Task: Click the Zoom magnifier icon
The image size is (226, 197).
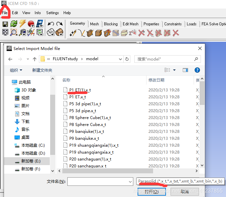Action: coord(14,32)
